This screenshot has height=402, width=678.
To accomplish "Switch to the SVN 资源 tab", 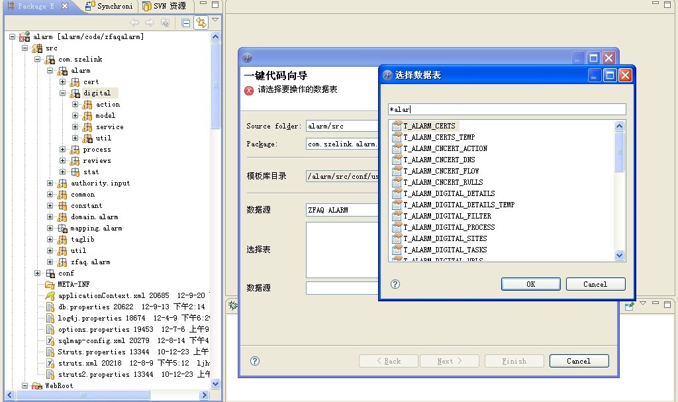I will tap(165, 6).
